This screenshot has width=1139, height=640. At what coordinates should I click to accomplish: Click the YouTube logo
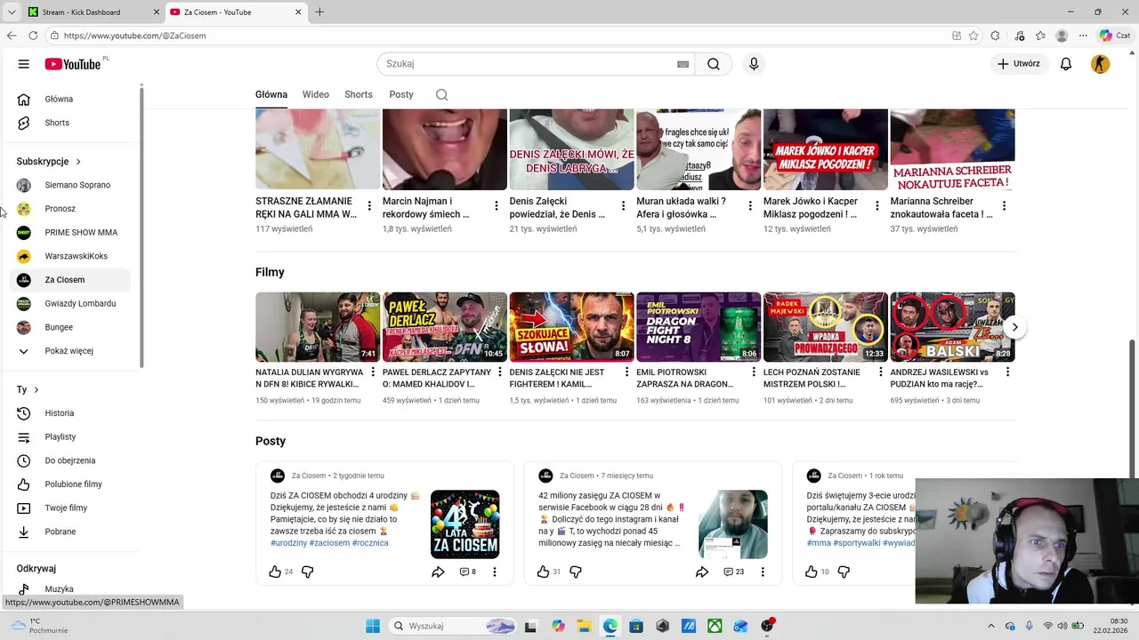73,64
